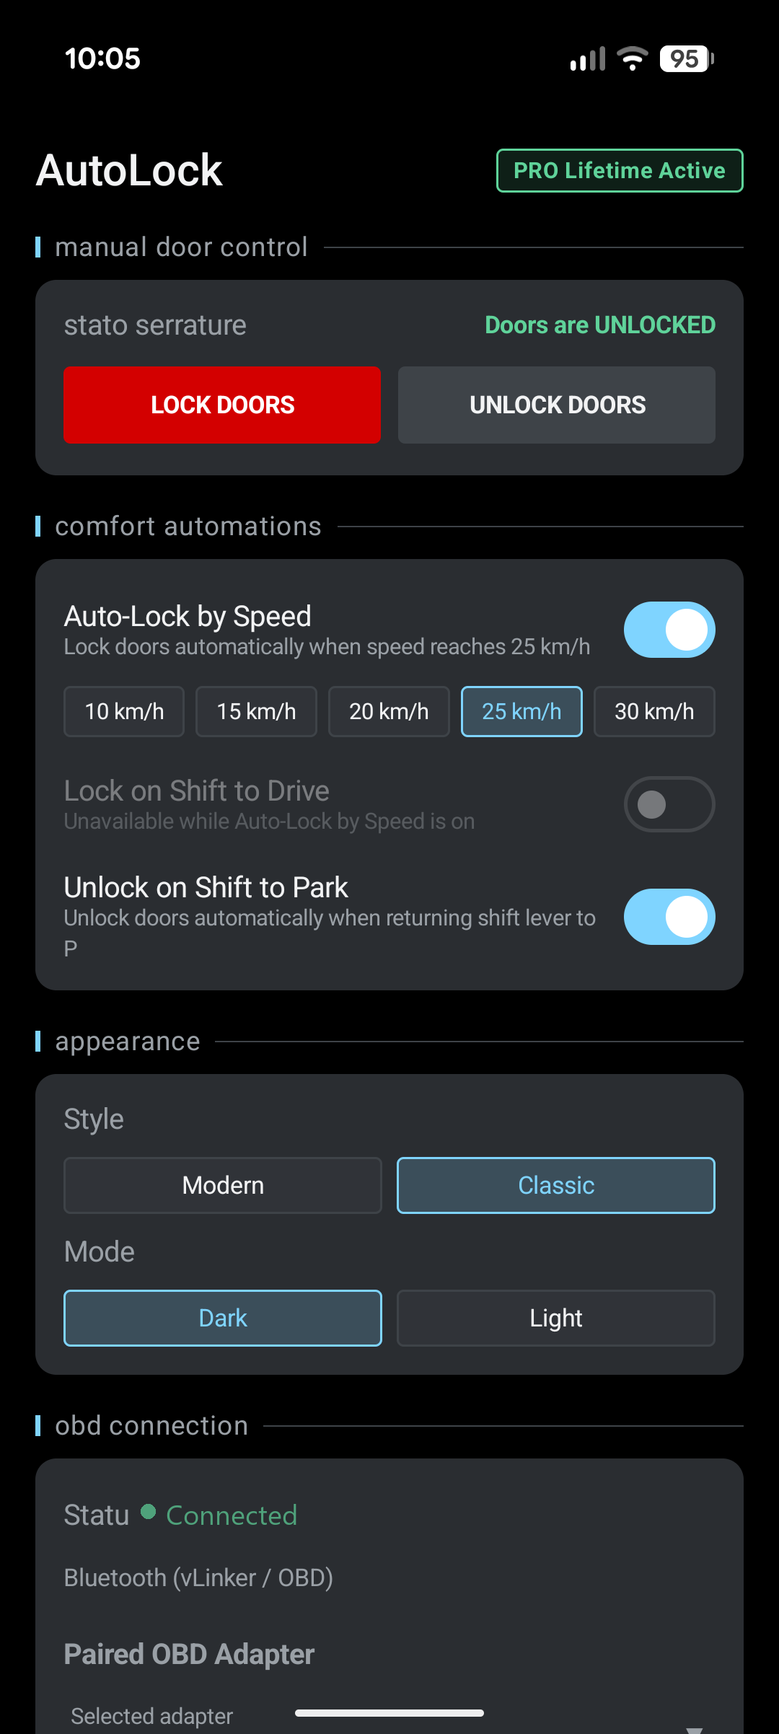
Task: Open PRO Lifetime Active badge
Action: point(620,171)
